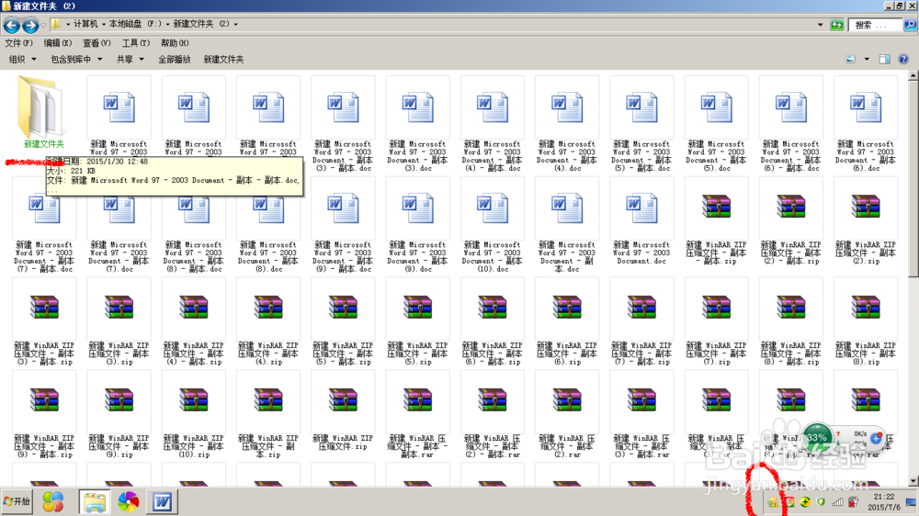Click the 全部播放 button
The width and height of the screenshot is (919, 516).
174,59
